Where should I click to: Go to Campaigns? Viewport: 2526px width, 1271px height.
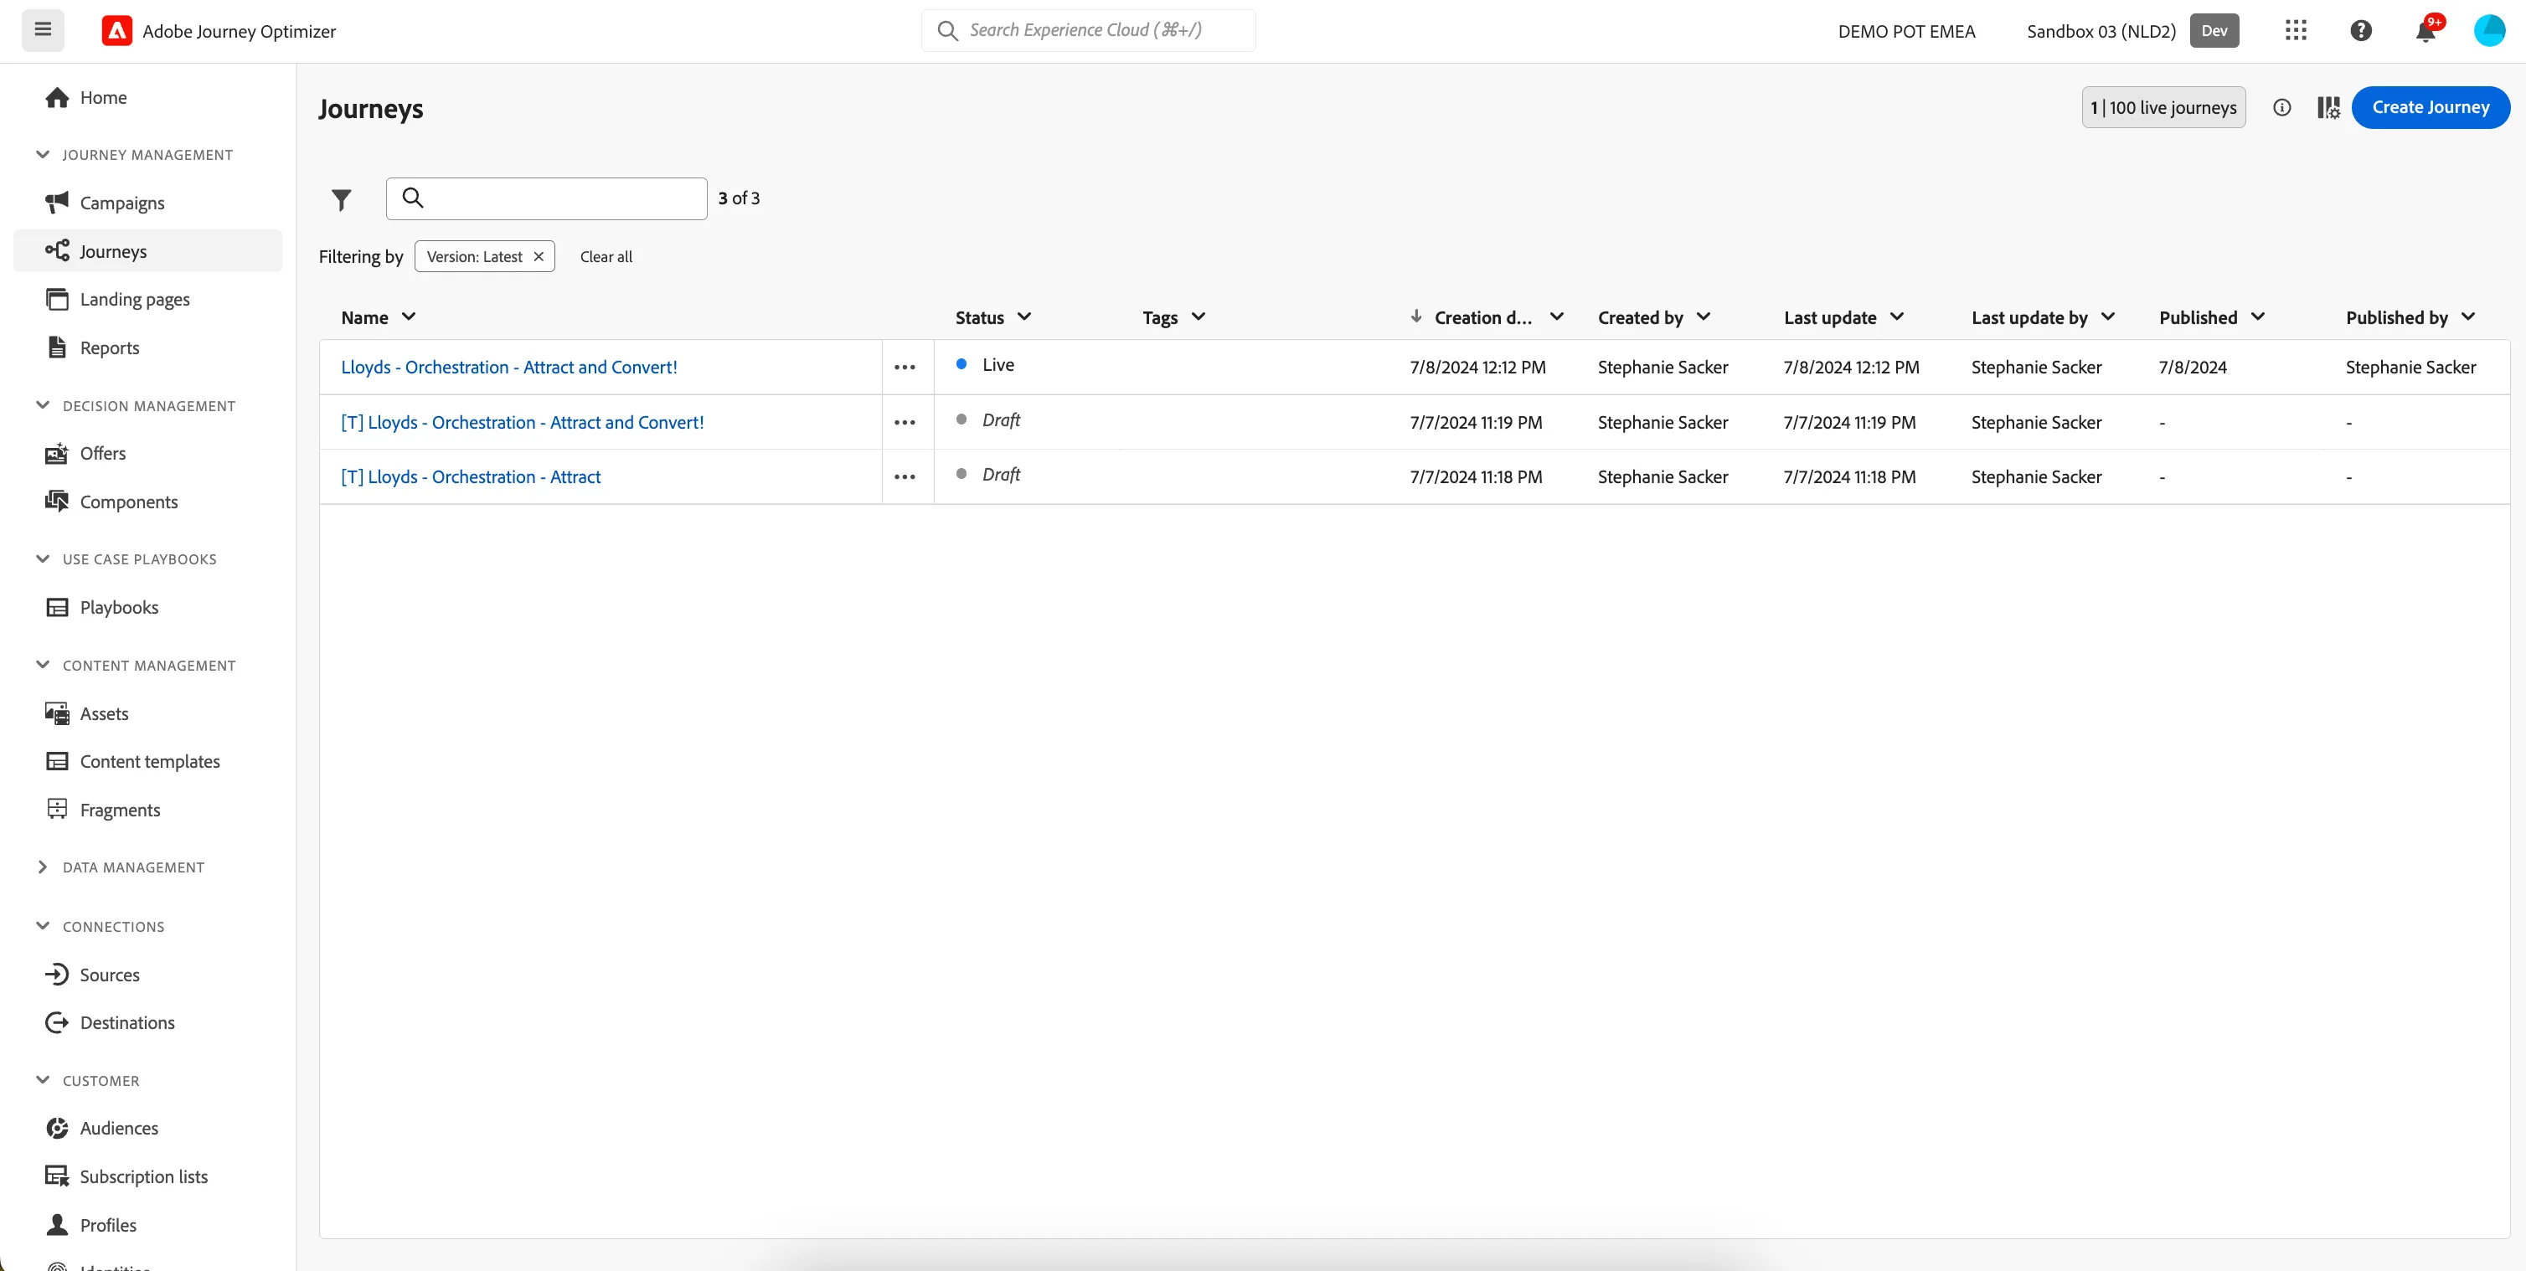121,203
